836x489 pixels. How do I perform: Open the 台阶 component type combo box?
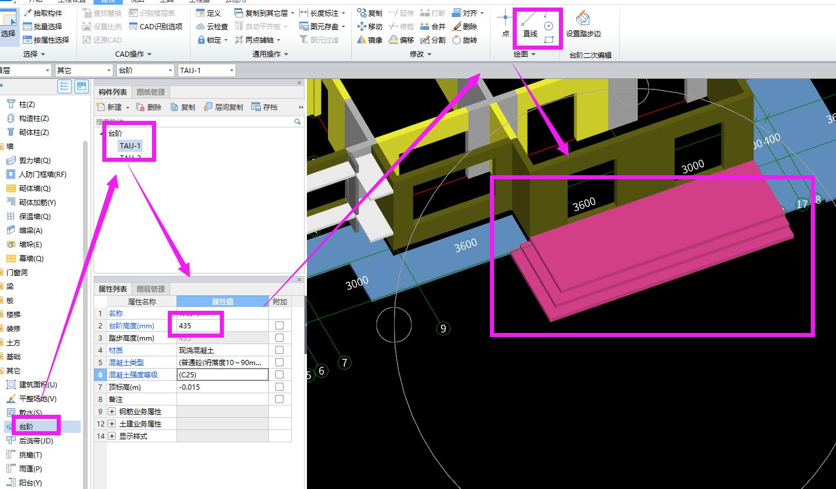coord(145,70)
